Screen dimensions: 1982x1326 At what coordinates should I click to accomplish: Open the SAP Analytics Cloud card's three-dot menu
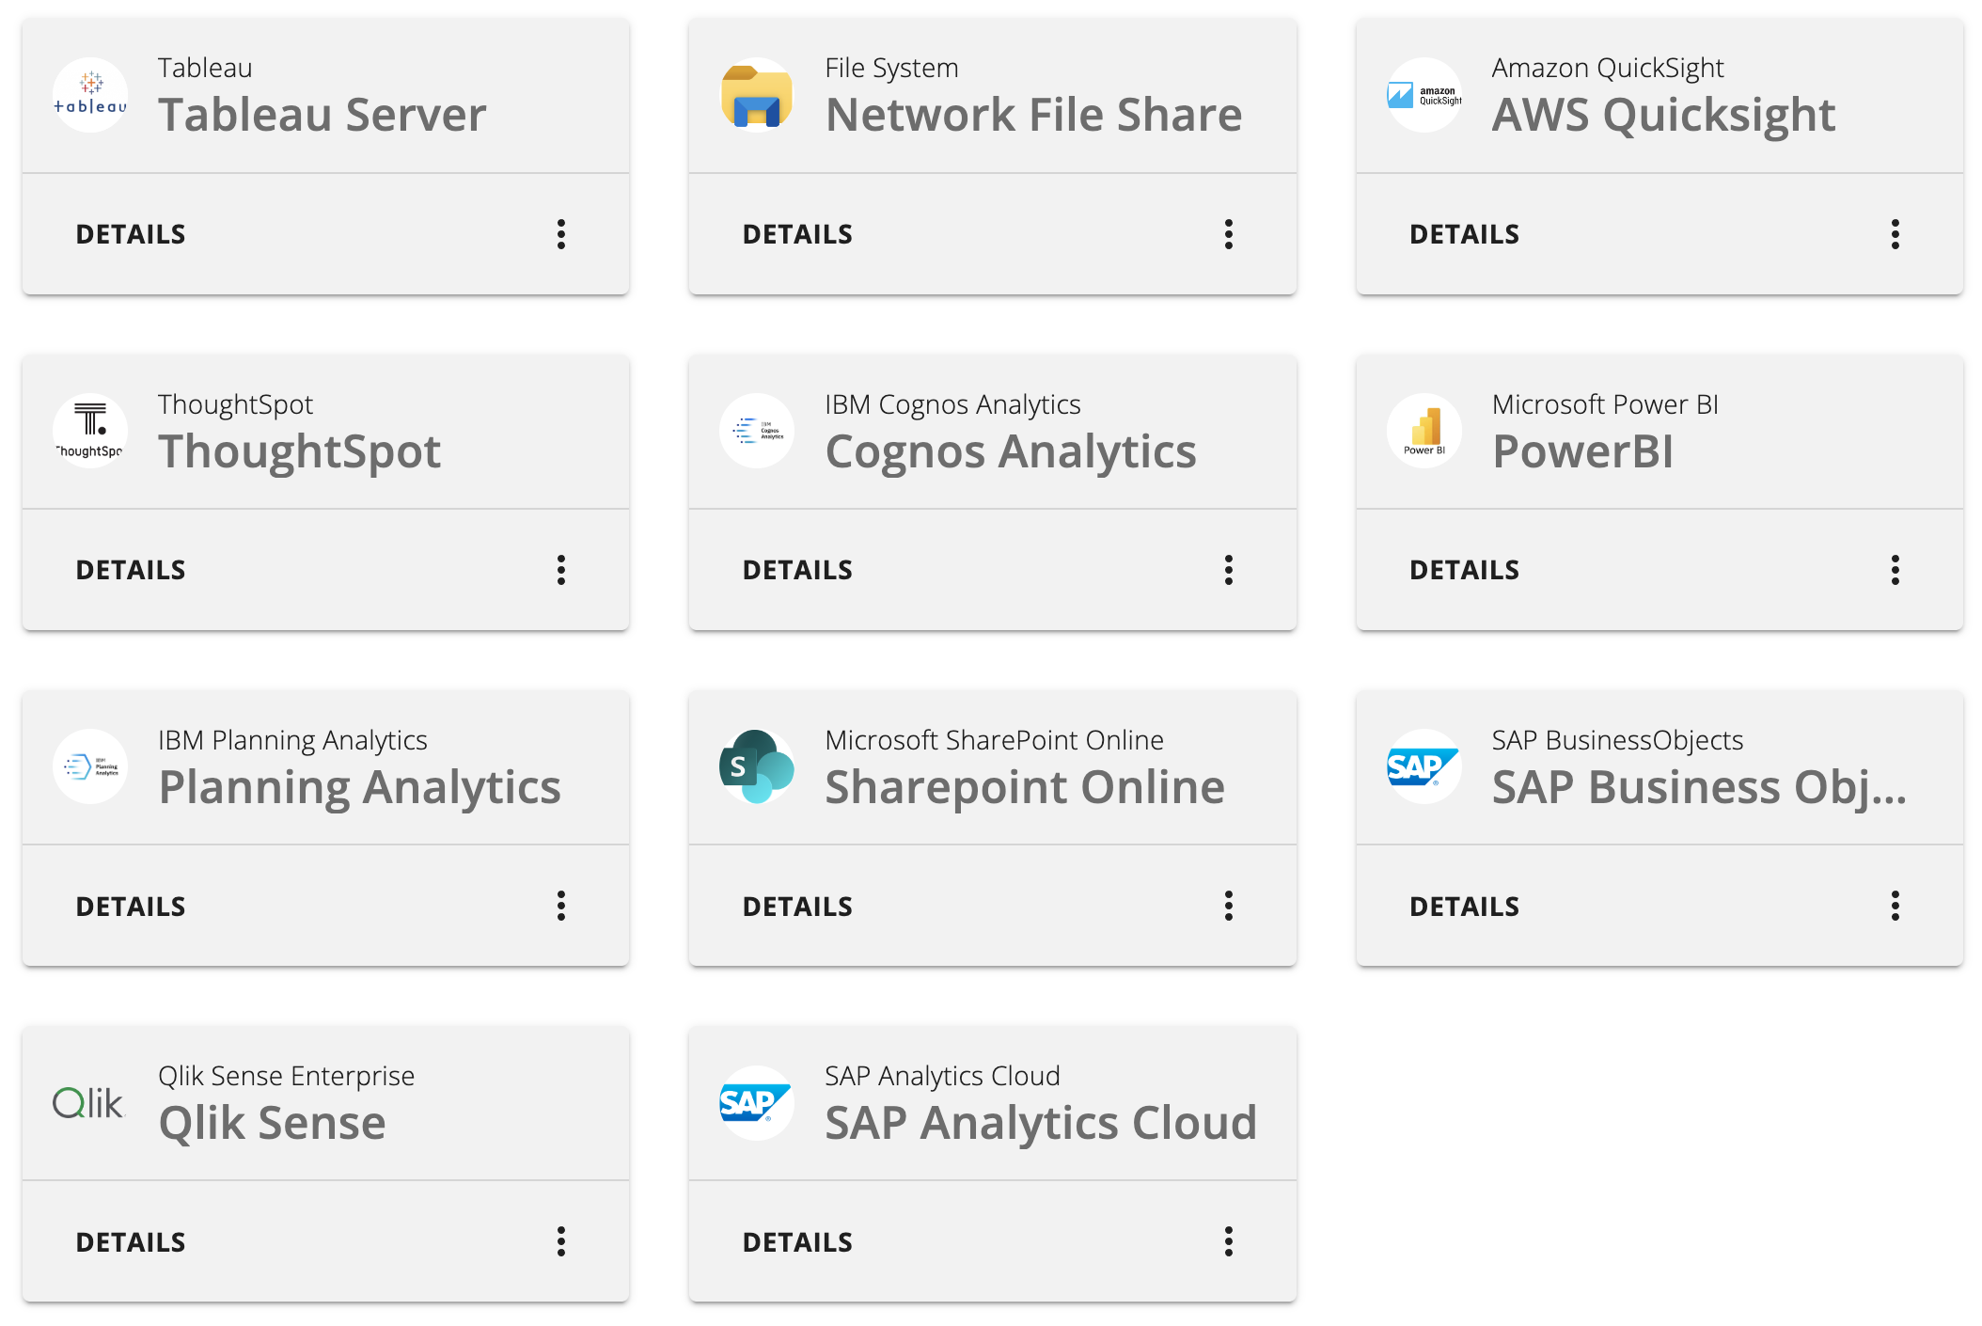[1229, 1241]
